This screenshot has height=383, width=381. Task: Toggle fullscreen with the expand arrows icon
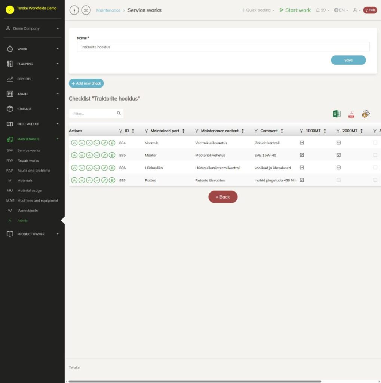(86, 10)
